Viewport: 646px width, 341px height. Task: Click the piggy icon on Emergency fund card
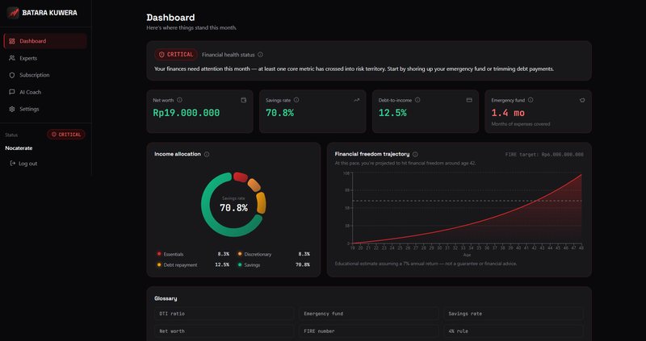pos(582,100)
